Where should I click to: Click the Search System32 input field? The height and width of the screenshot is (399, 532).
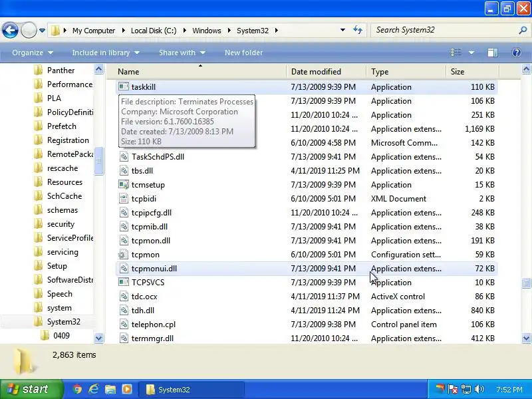click(446, 30)
